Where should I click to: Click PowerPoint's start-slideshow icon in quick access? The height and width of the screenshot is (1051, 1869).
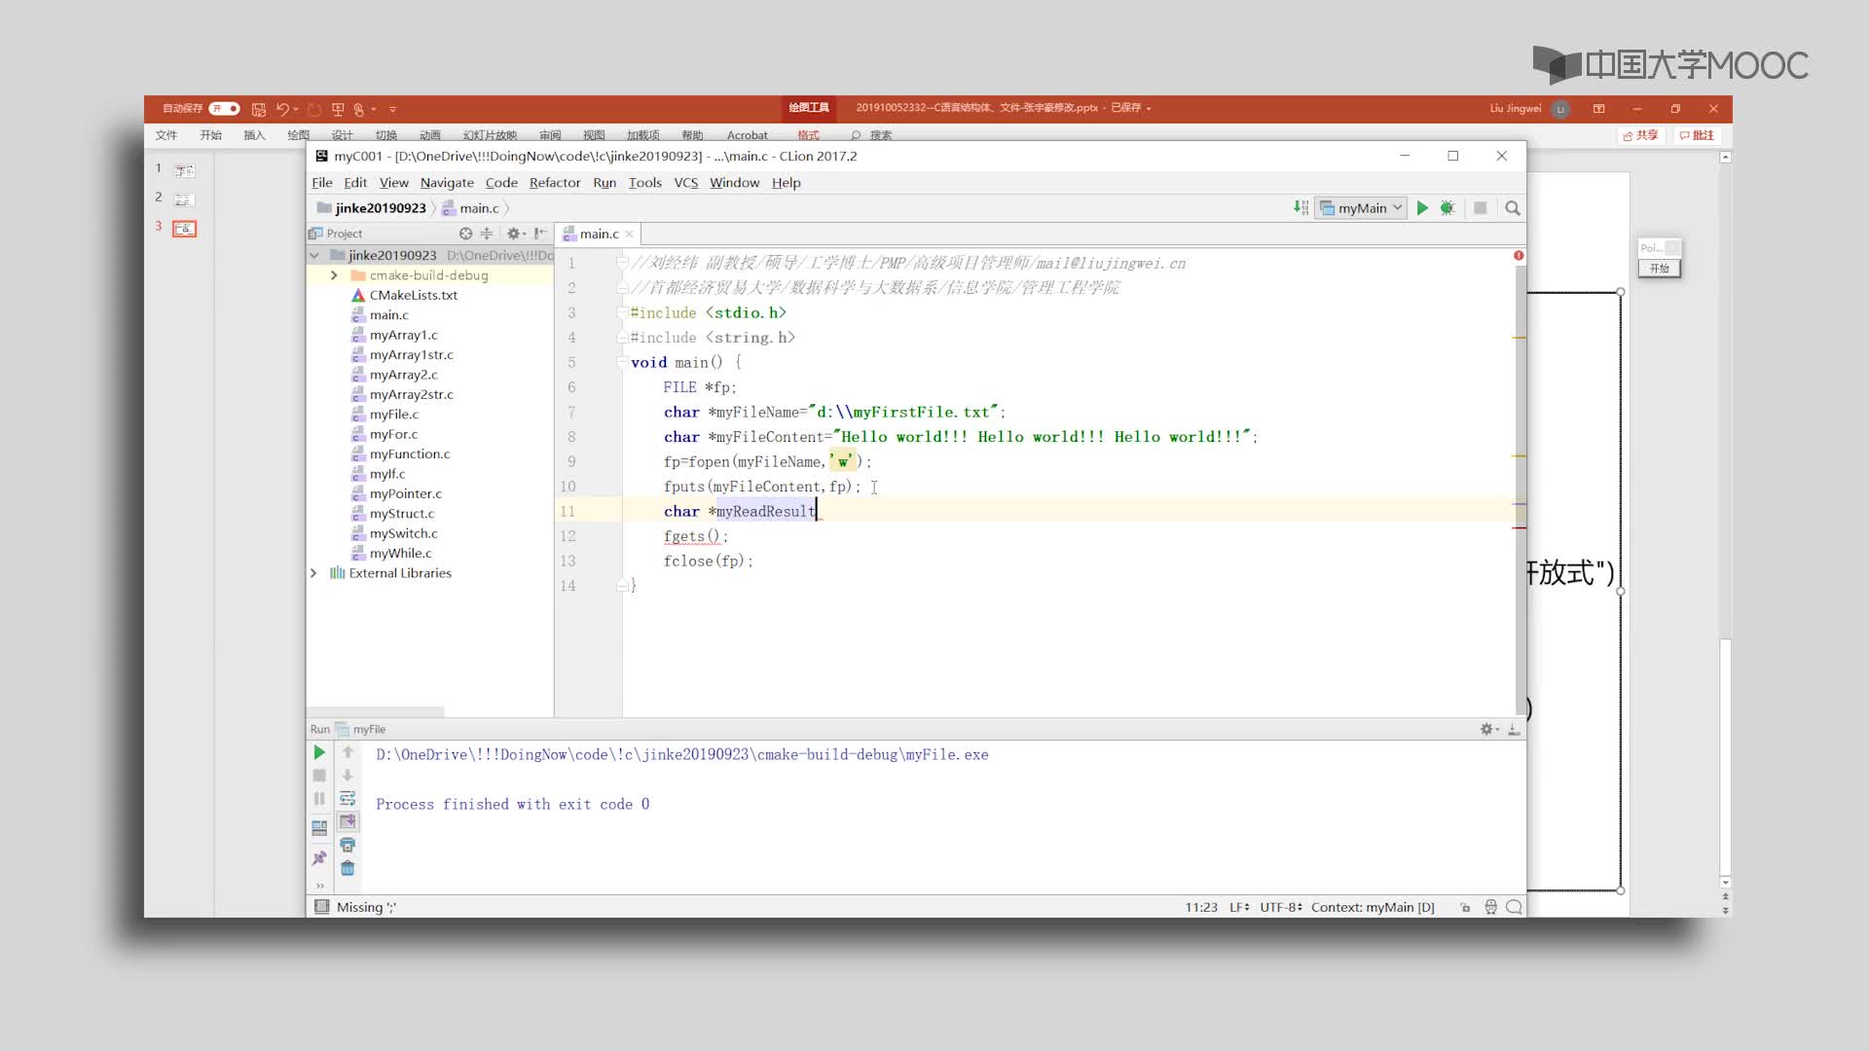click(338, 109)
